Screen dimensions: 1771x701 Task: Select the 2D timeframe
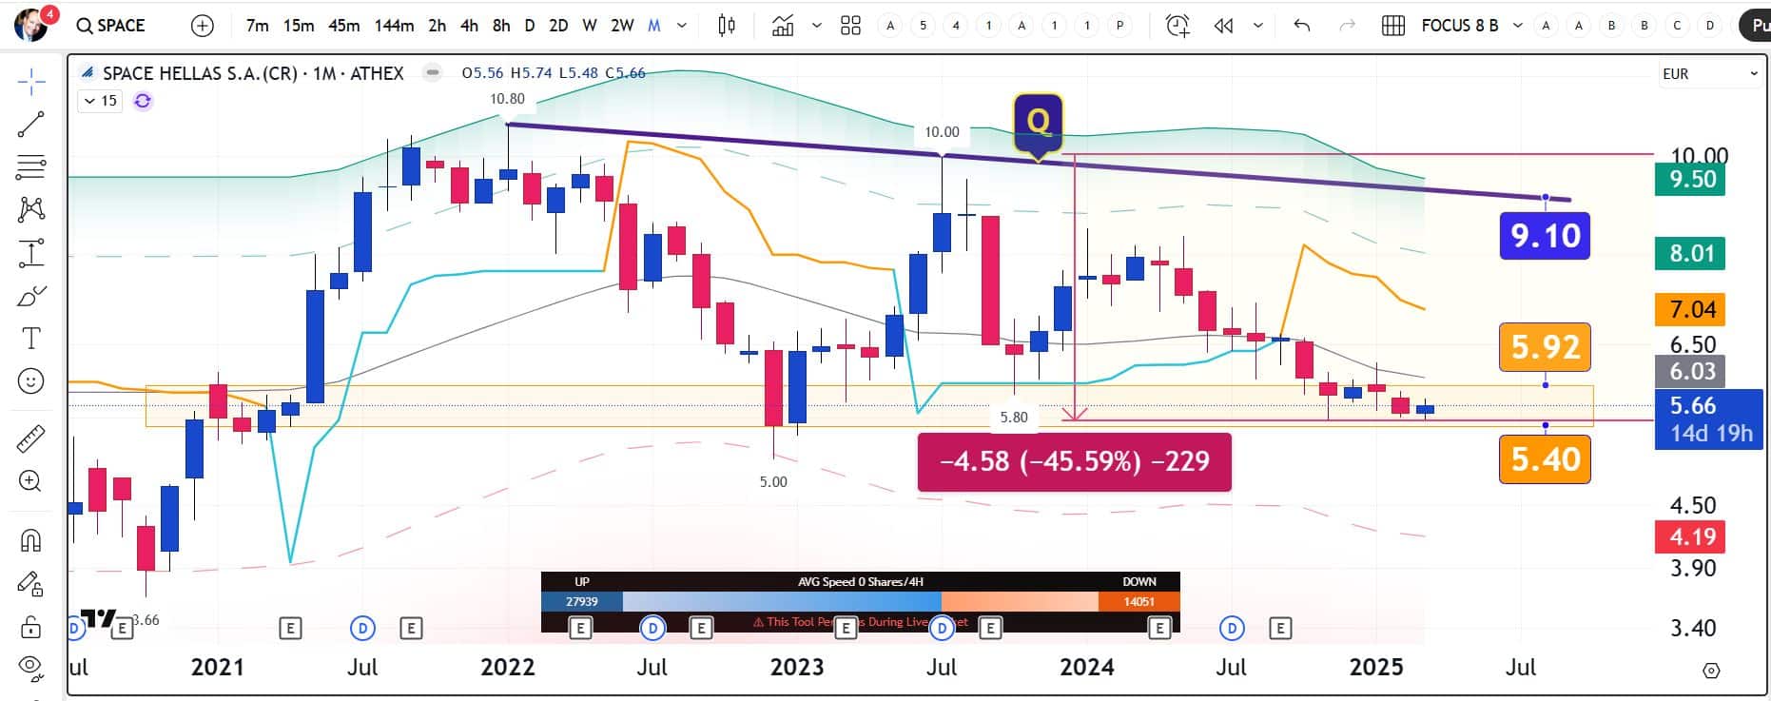point(558,26)
